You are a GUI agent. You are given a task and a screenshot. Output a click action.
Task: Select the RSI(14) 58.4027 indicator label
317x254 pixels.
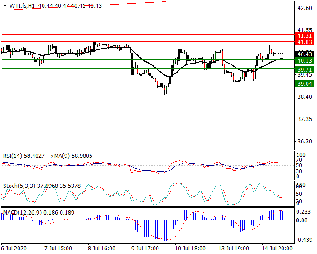24,156
